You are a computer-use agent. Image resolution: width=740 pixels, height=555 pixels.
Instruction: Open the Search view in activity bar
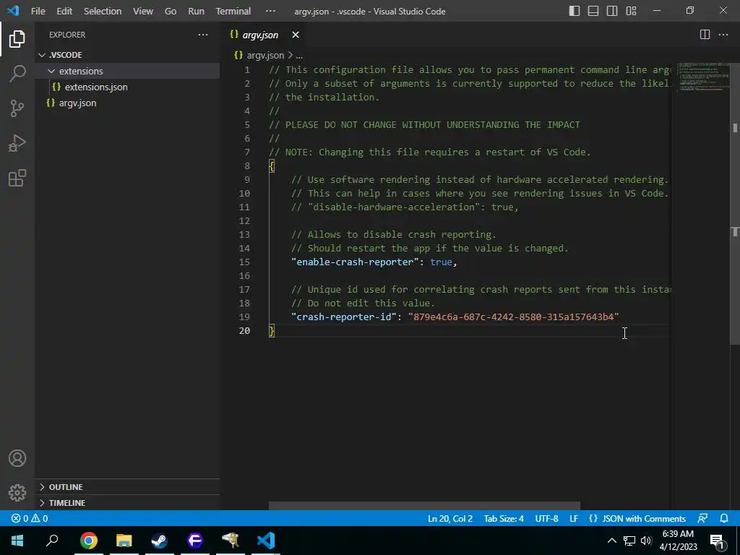click(17, 74)
